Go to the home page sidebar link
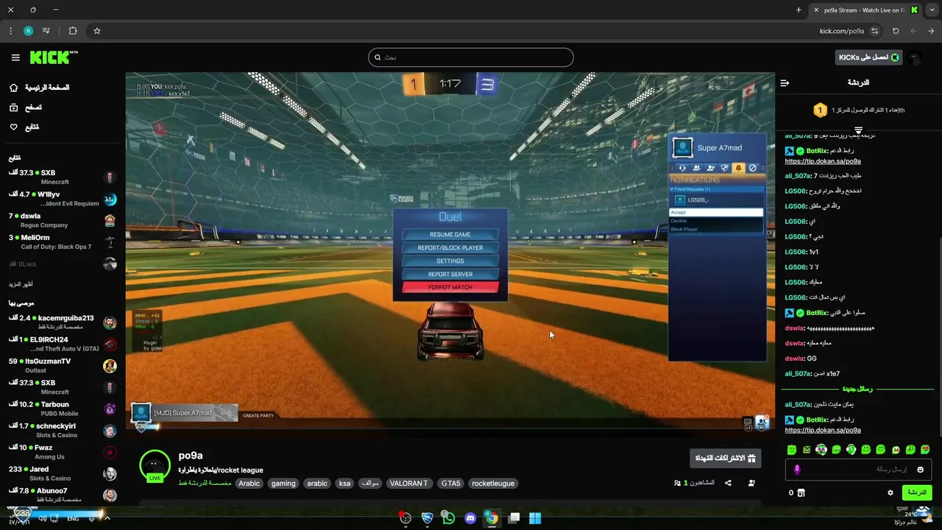This screenshot has height=530, width=942. pos(41,88)
